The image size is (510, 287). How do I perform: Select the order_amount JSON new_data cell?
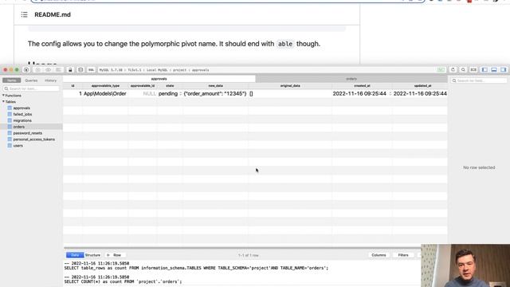215,94
